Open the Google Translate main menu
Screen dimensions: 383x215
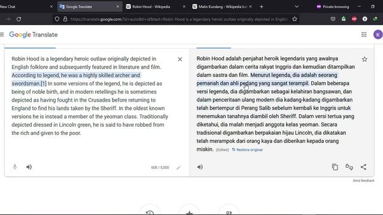[x=2, y=35]
